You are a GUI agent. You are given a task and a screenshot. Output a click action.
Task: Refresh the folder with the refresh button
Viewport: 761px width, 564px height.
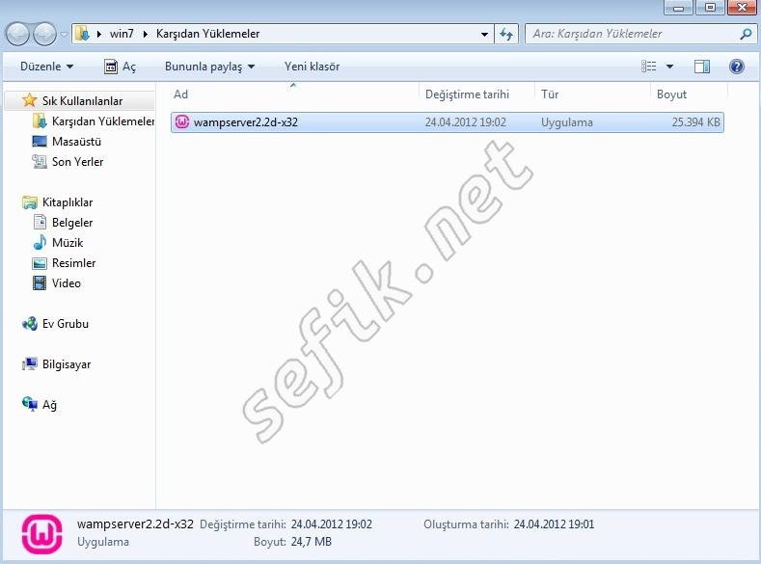506,35
